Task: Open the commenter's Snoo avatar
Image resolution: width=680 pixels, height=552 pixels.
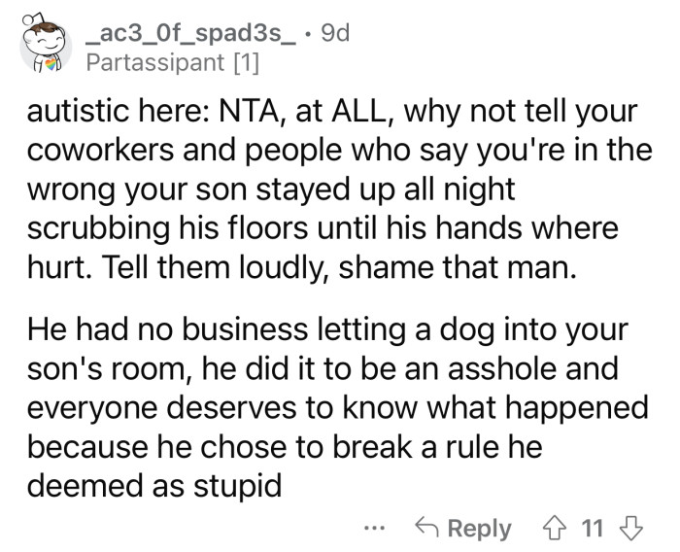Action: tap(44, 44)
